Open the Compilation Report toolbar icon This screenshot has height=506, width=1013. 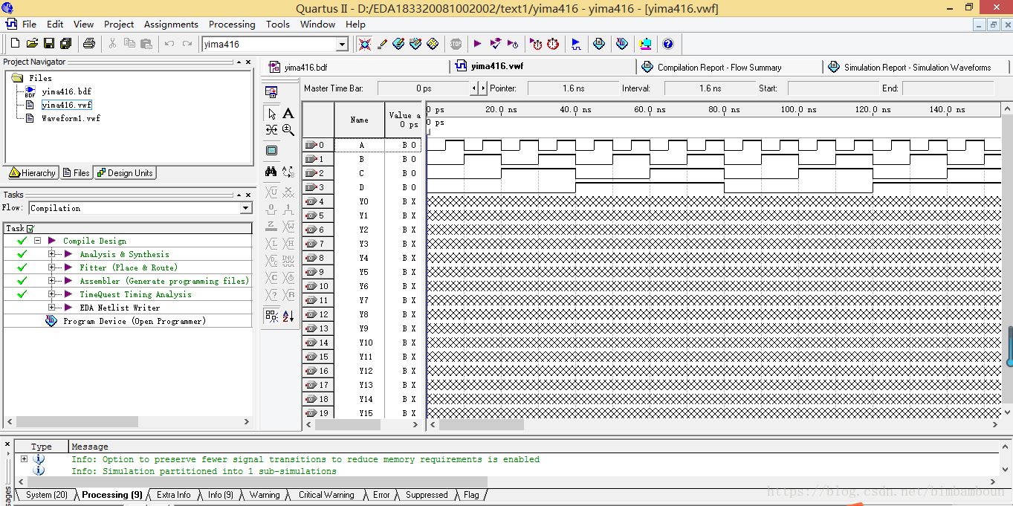(x=599, y=44)
